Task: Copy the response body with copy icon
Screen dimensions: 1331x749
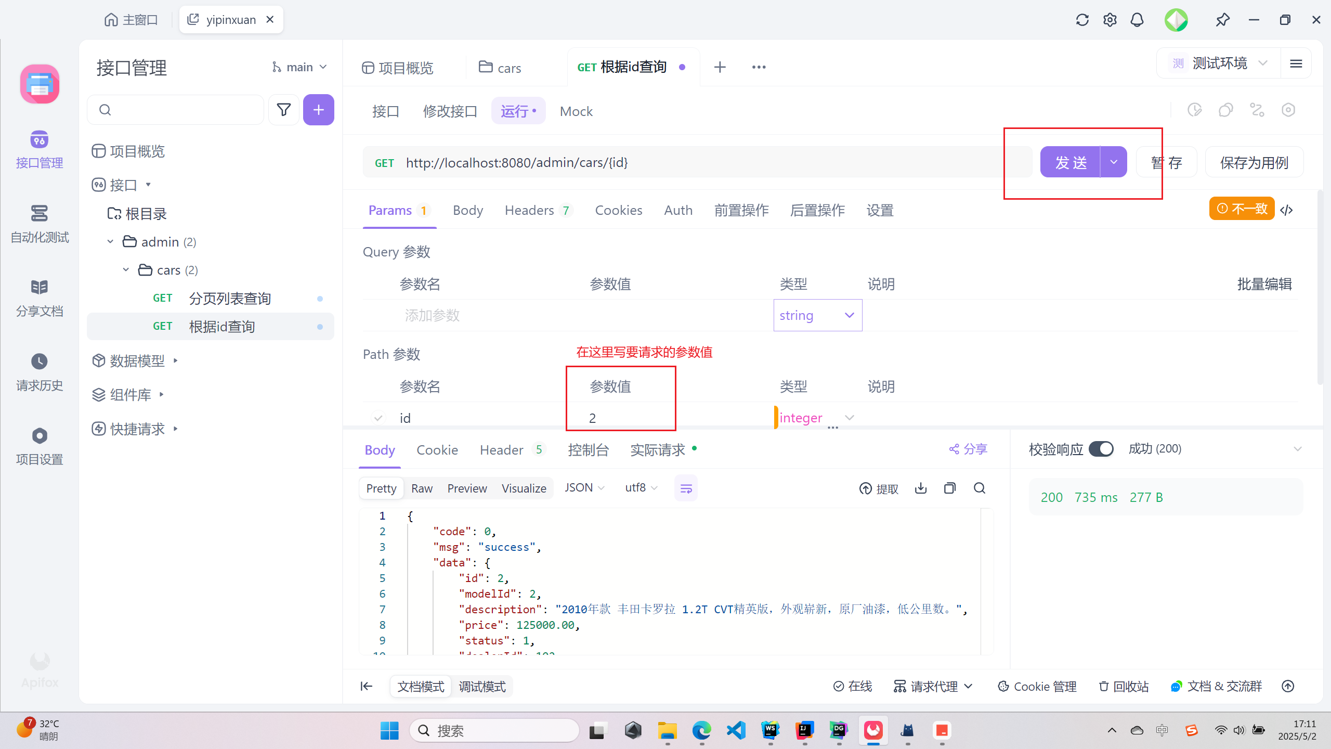Action: [x=950, y=488]
